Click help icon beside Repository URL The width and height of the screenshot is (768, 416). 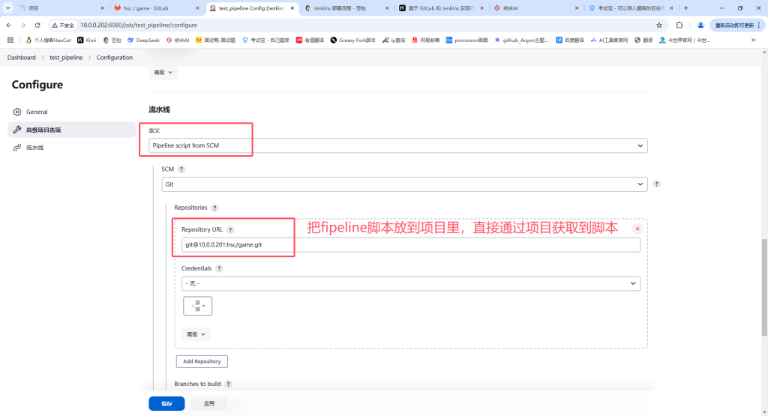pyautogui.click(x=230, y=230)
